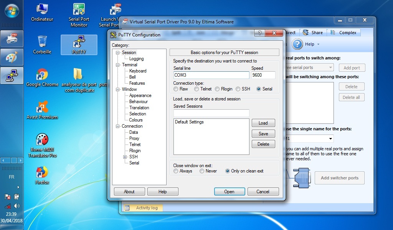Click the PuTTY title bar question mark button
The width and height of the screenshot is (393, 230).
260,33
